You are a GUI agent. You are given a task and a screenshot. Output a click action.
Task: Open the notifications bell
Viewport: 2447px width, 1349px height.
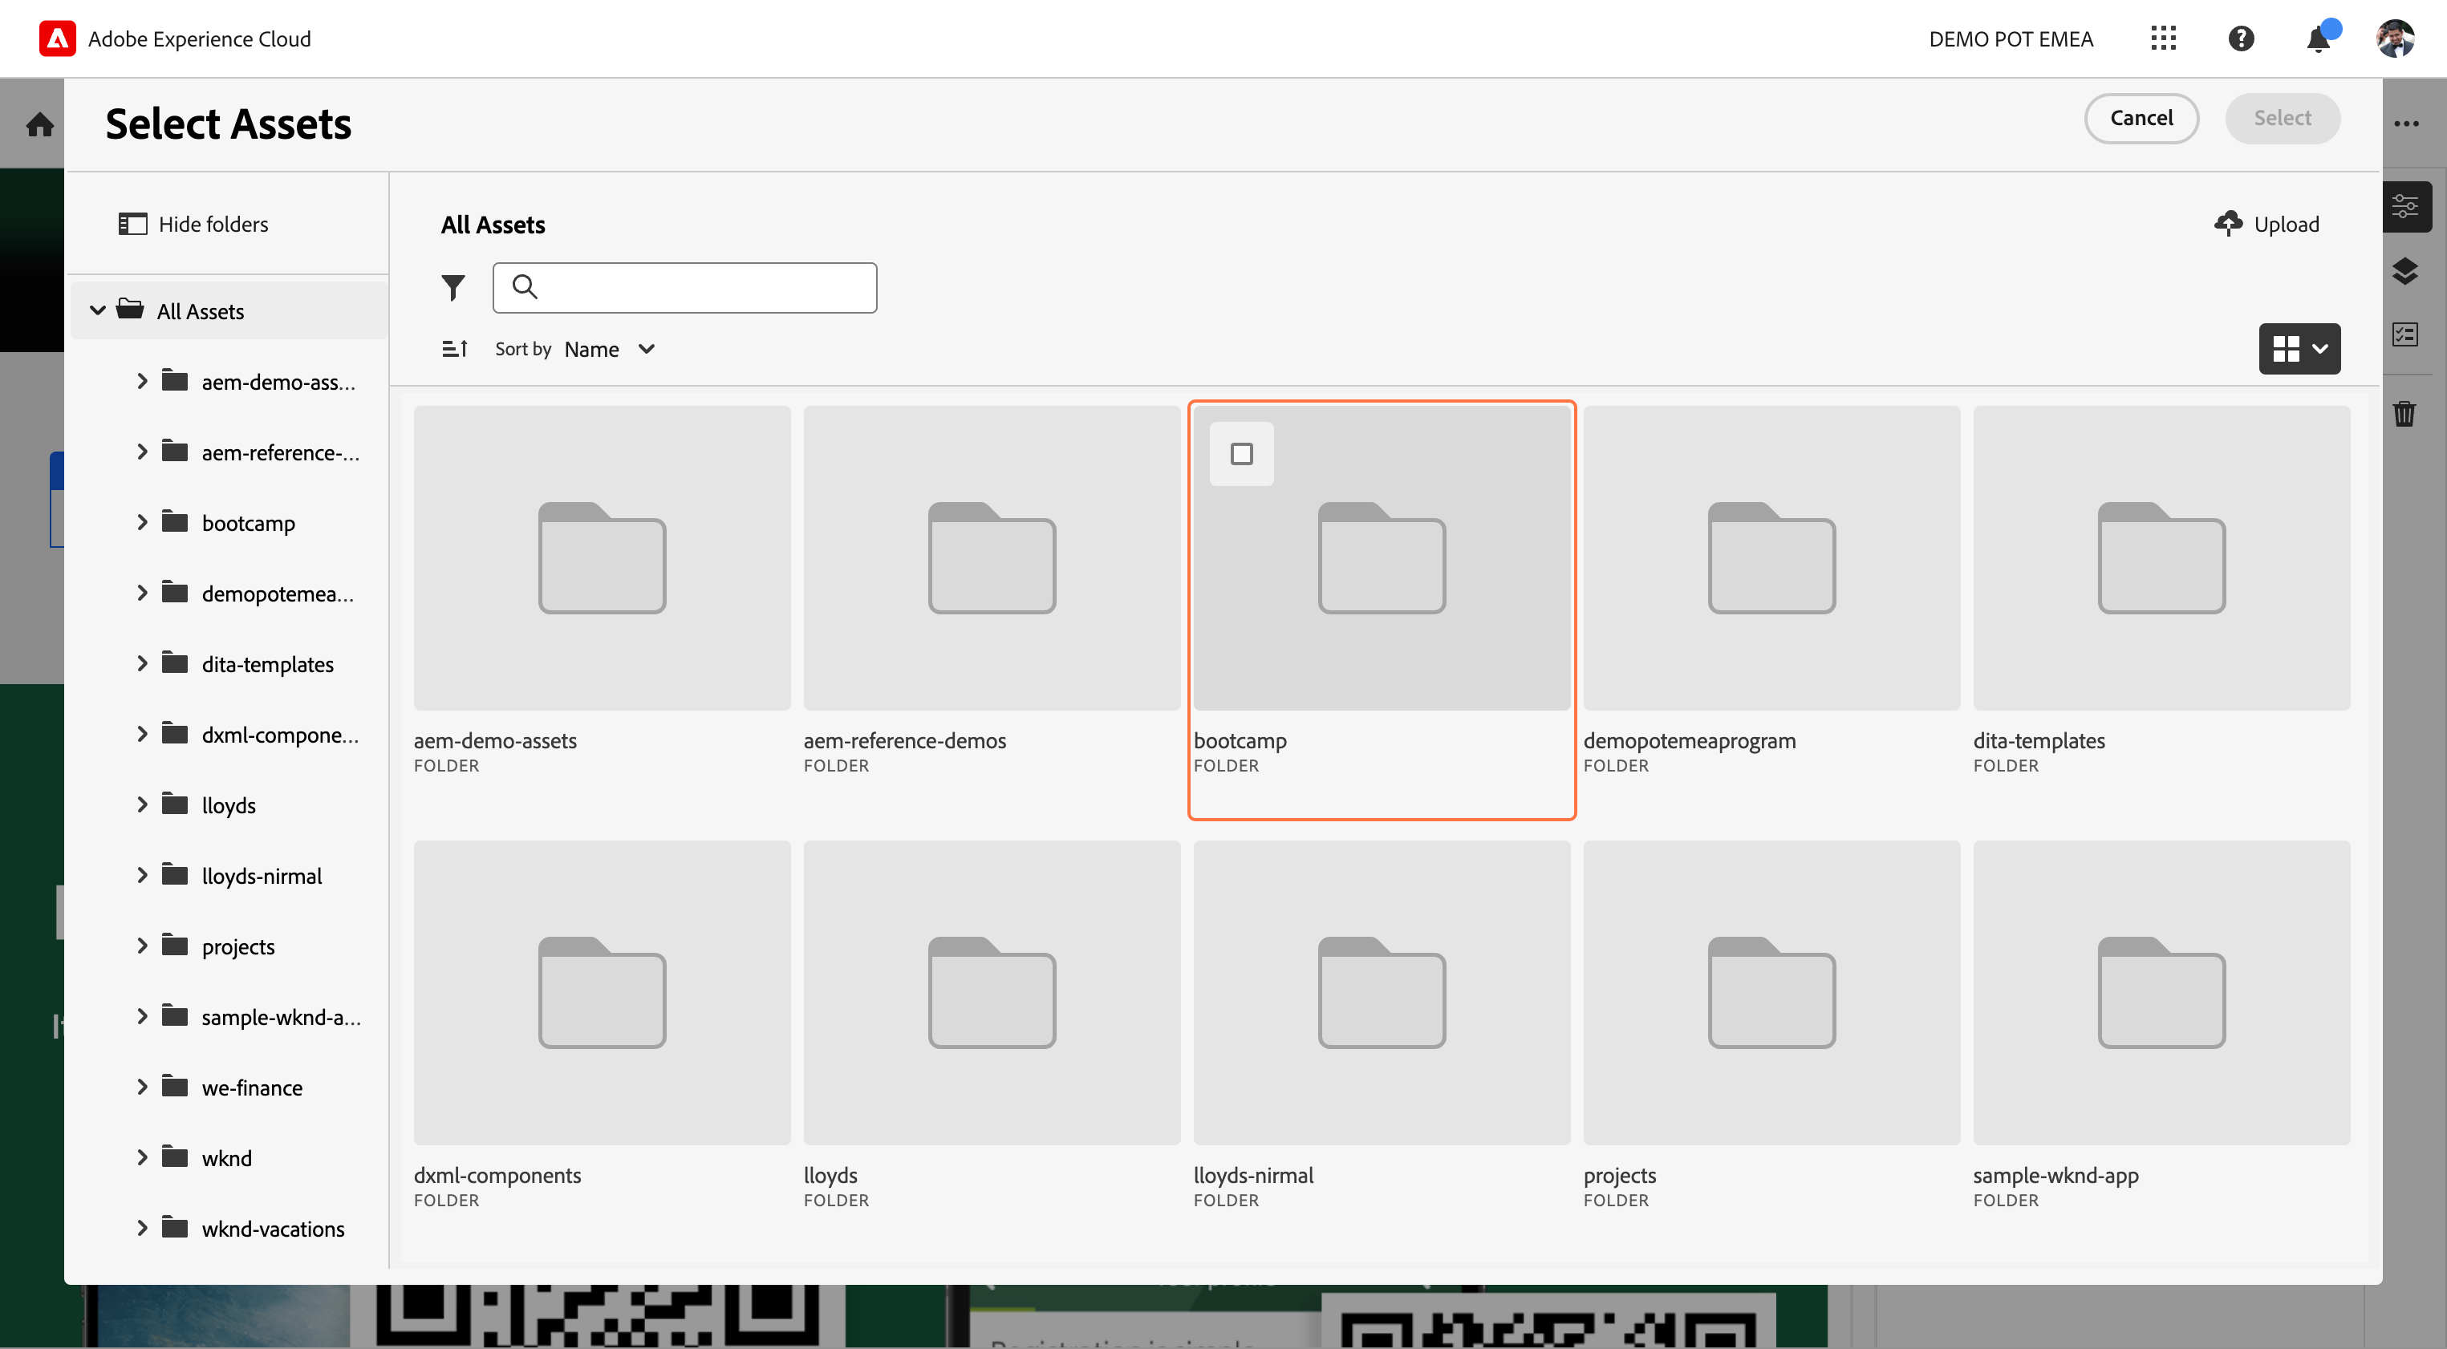tap(2319, 39)
